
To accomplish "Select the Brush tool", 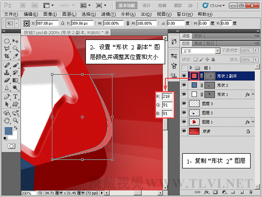I will point(15,65).
